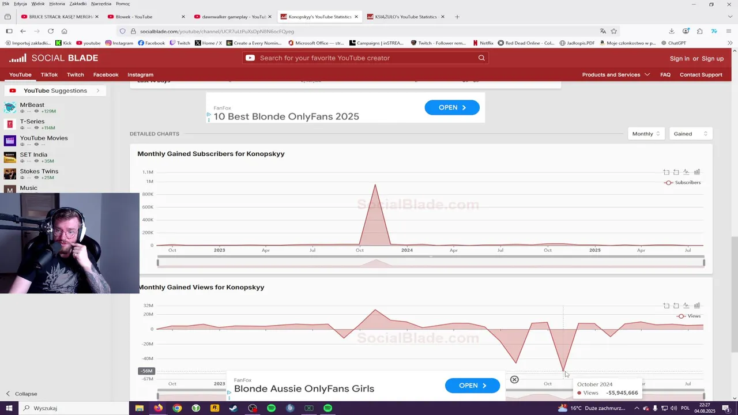Open File Explorer from taskbar

[139, 408]
